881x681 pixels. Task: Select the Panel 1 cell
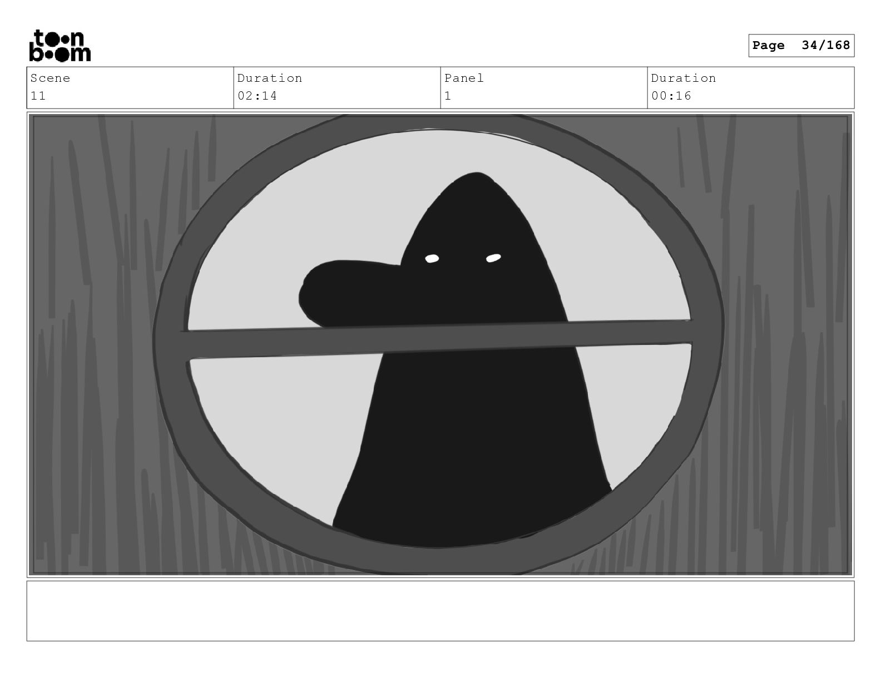point(544,88)
